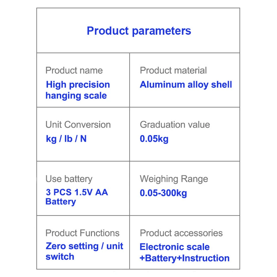Select the Product material label
The width and height of the screenshot is (277, 277).
tap(173, 70)
